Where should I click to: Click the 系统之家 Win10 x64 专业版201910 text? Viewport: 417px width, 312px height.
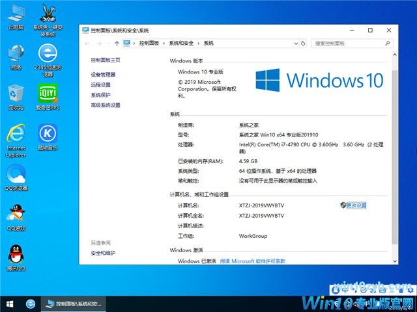[278, 135]
